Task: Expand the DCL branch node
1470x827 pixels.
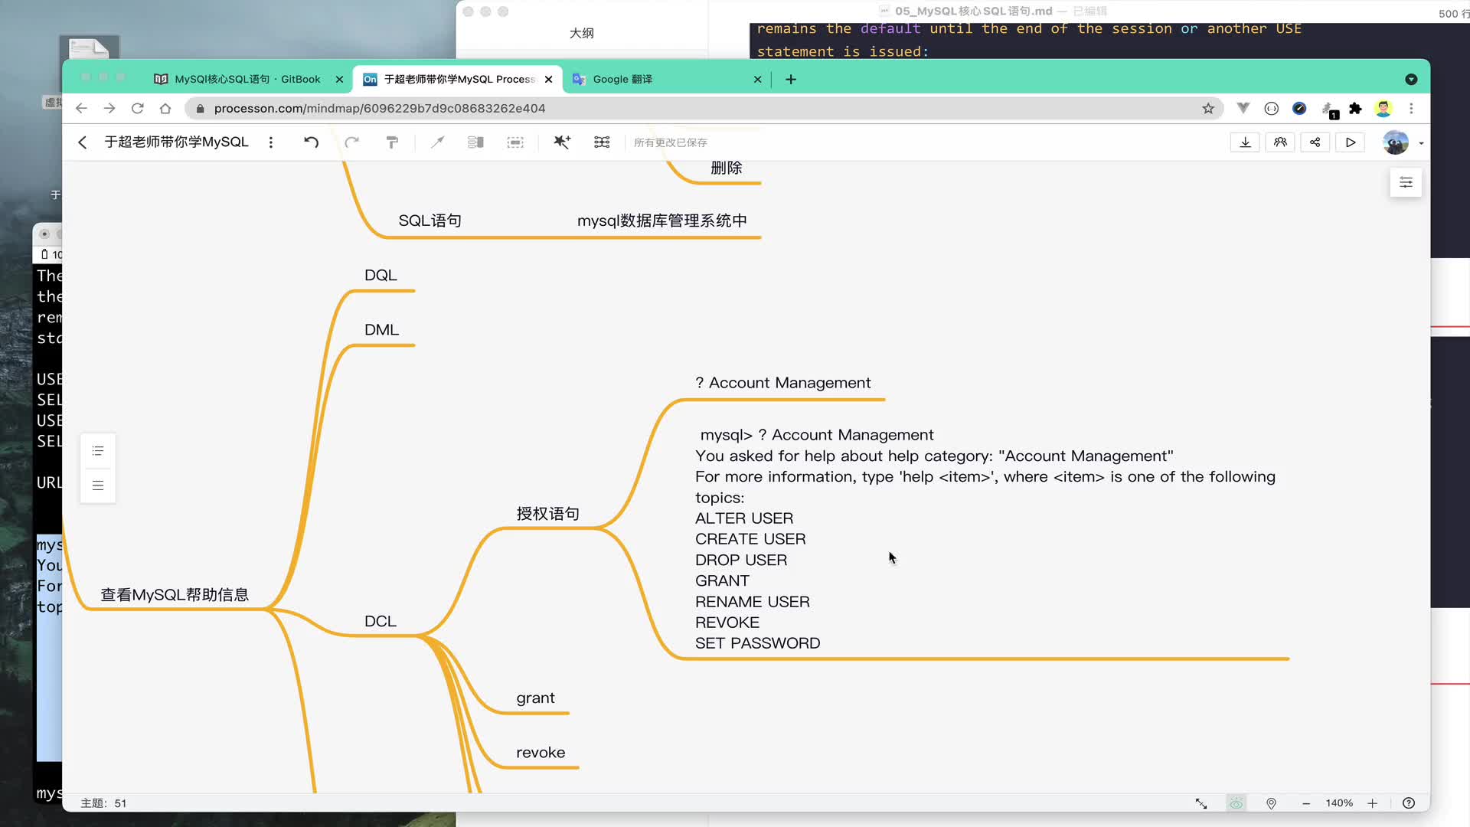Action: tap(380, 620)
